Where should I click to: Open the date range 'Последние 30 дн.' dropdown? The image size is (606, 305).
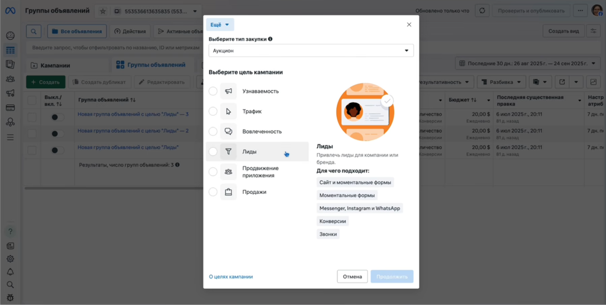[x=528, y=63]
